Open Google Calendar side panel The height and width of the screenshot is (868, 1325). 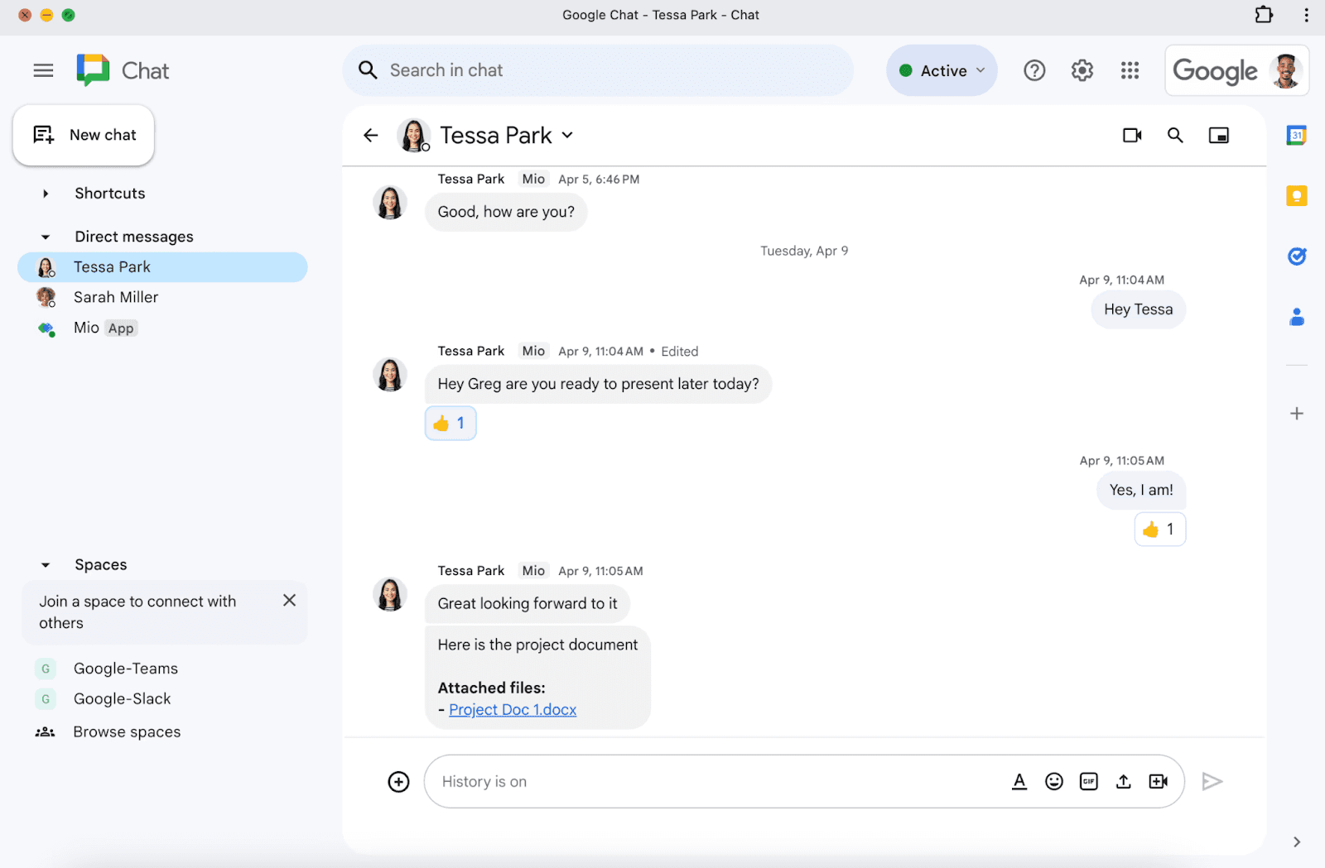point(1297,134)
